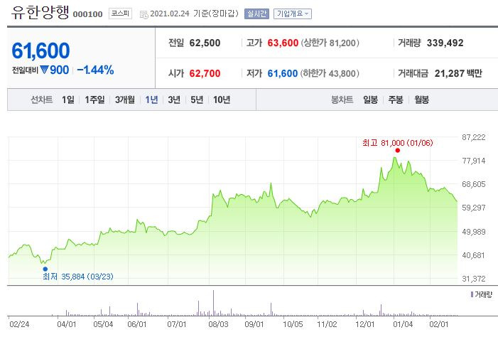Click the 거래대금 value 21,287 백만
This screenshot has width=498, height=337.
coord(458,73)
